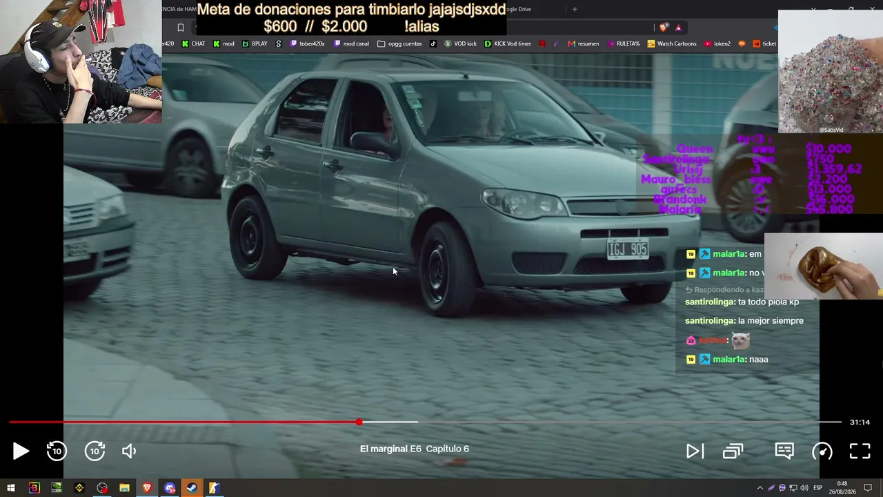883x497 pixels.
Task: Open a new browser tab
Action: point(575,9)
